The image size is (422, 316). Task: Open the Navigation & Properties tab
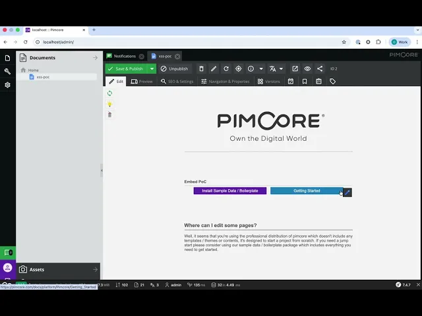tap(226, 82)
